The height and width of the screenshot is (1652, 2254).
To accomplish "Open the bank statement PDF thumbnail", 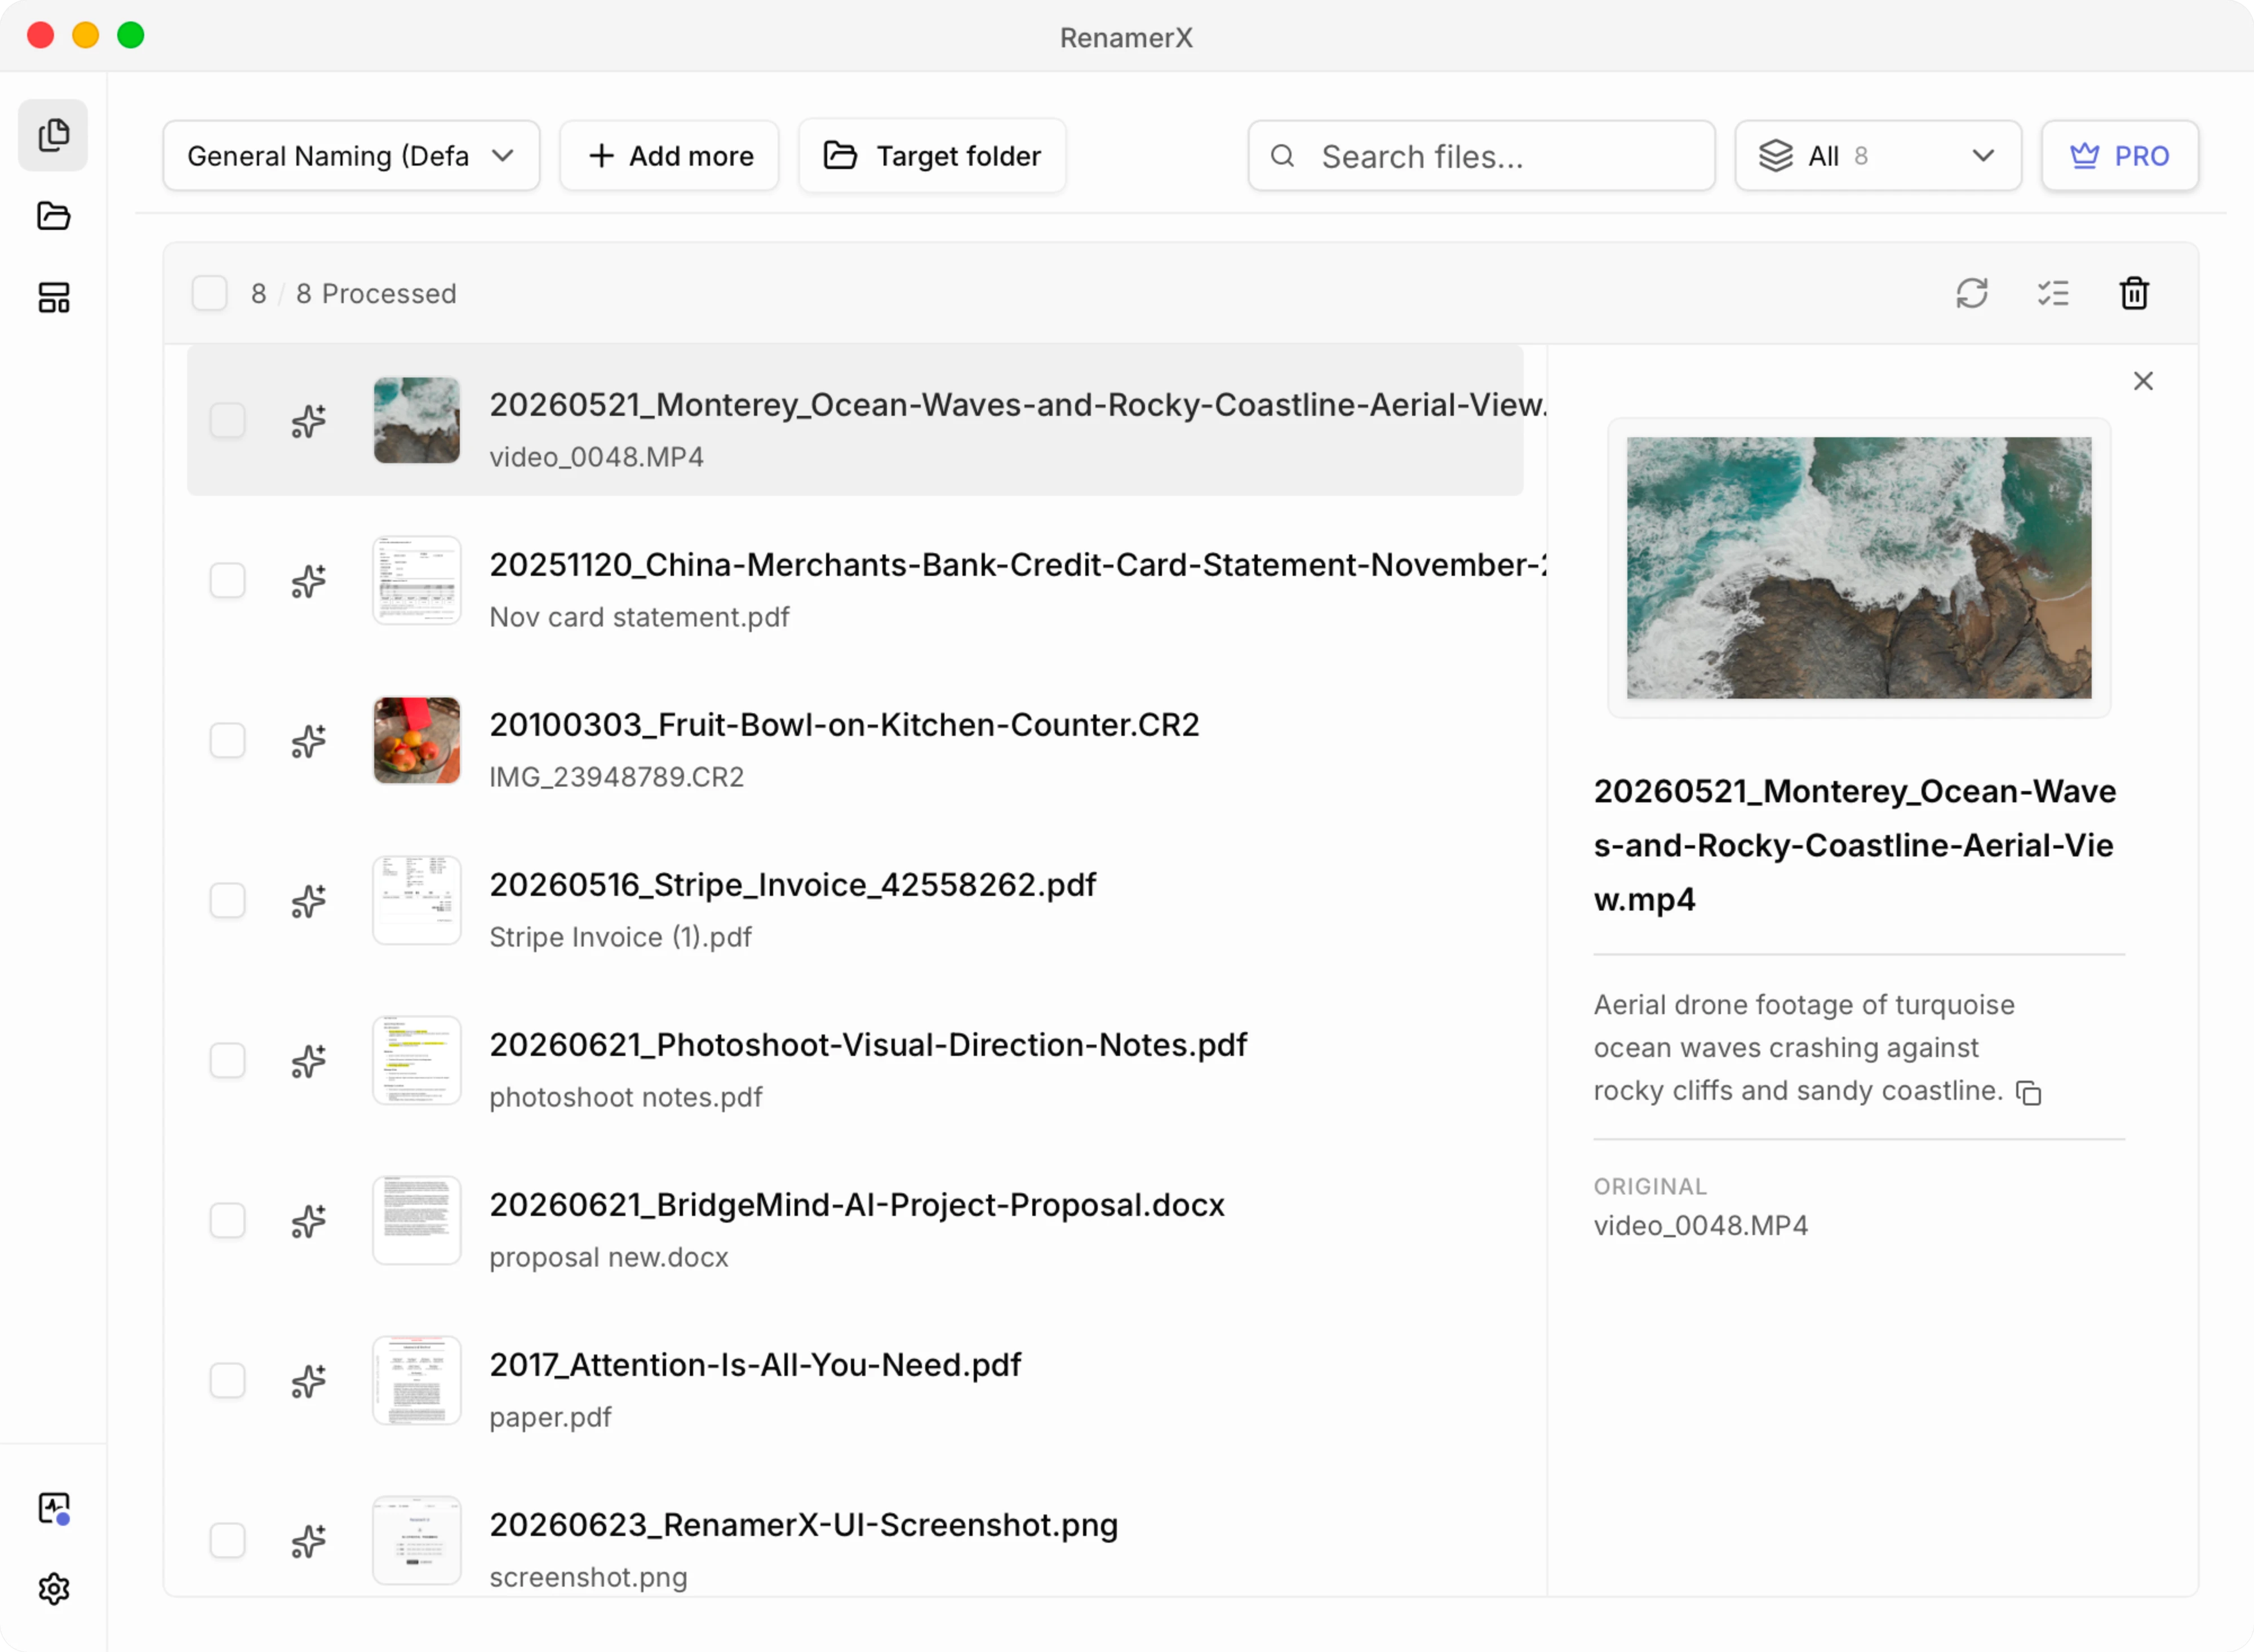I will [x=416, y=580].
